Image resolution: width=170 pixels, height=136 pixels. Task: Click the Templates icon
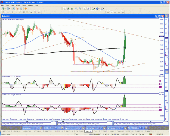pyautogui.click(x=102, y=8)
